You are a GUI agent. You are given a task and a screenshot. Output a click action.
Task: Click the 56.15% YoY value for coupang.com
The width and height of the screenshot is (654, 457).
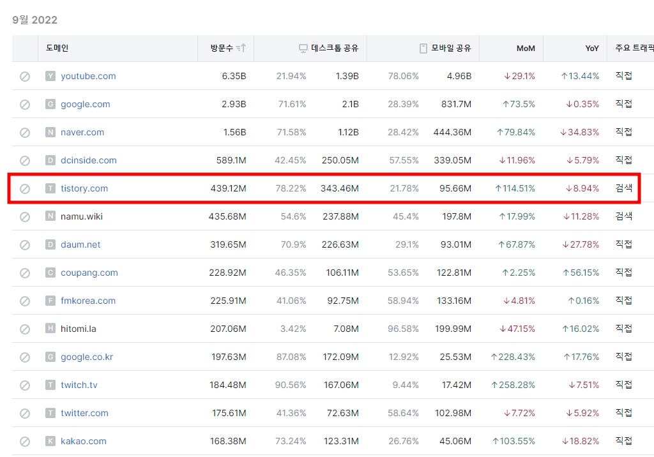581,273
